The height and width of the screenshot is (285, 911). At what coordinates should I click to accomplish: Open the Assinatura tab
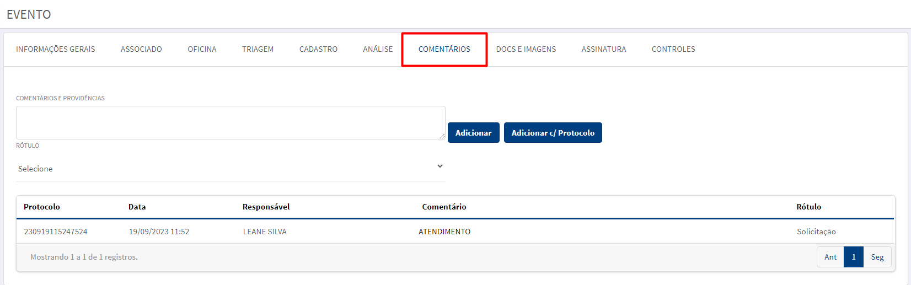[x=604, y=49]
